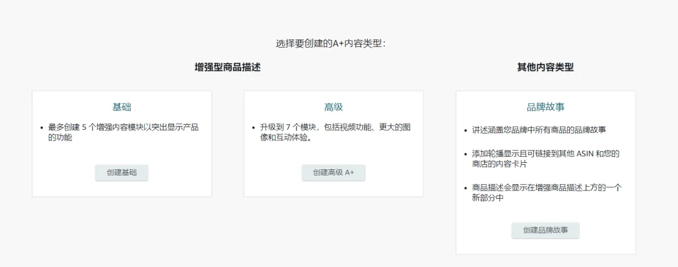Click the 创建品牌故事 button
Screen dimensions: 678x267
point(545,230)
